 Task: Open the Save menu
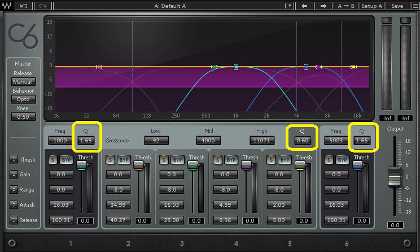tap(397, 6)
